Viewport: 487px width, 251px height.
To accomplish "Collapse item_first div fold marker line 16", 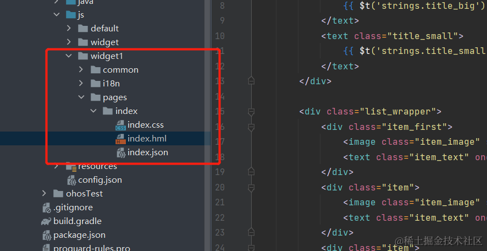I will click(251, 127).
